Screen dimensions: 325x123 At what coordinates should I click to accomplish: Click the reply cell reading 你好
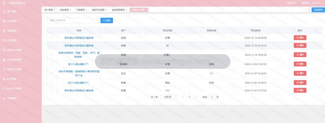(211, 83)
